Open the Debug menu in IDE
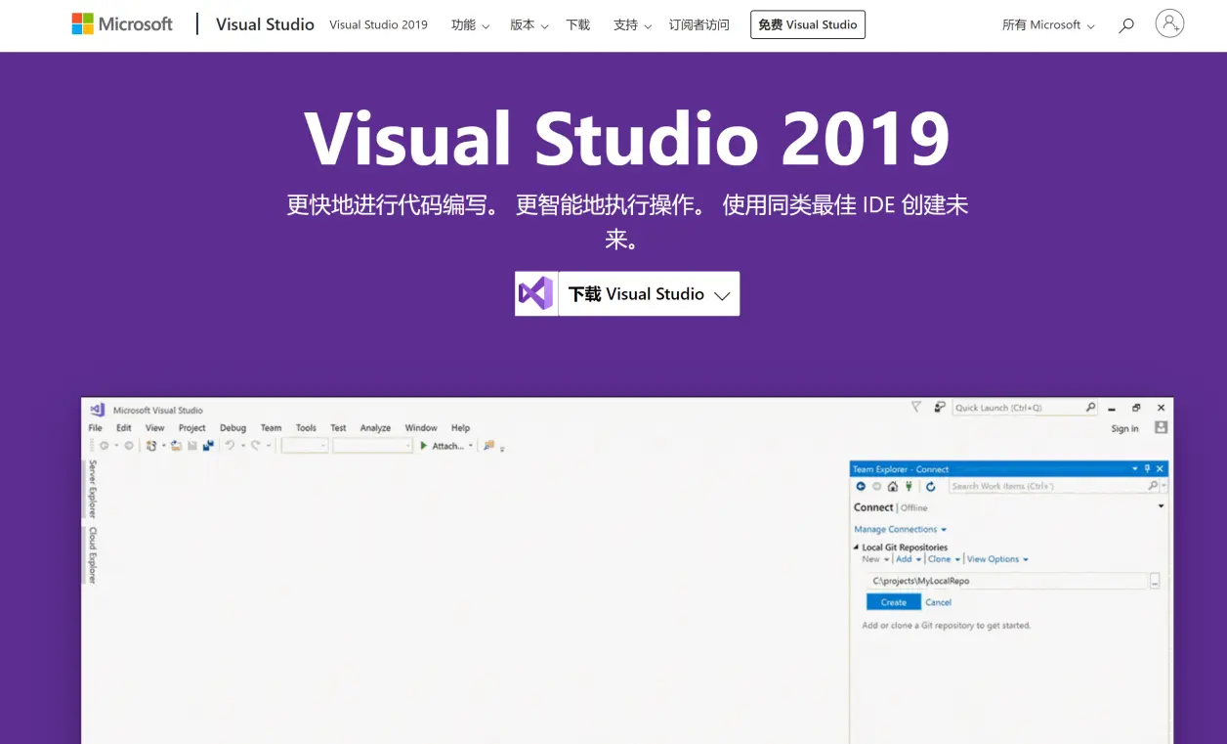The width and height of the screenshot is (1227, 744). coord(233,428)
